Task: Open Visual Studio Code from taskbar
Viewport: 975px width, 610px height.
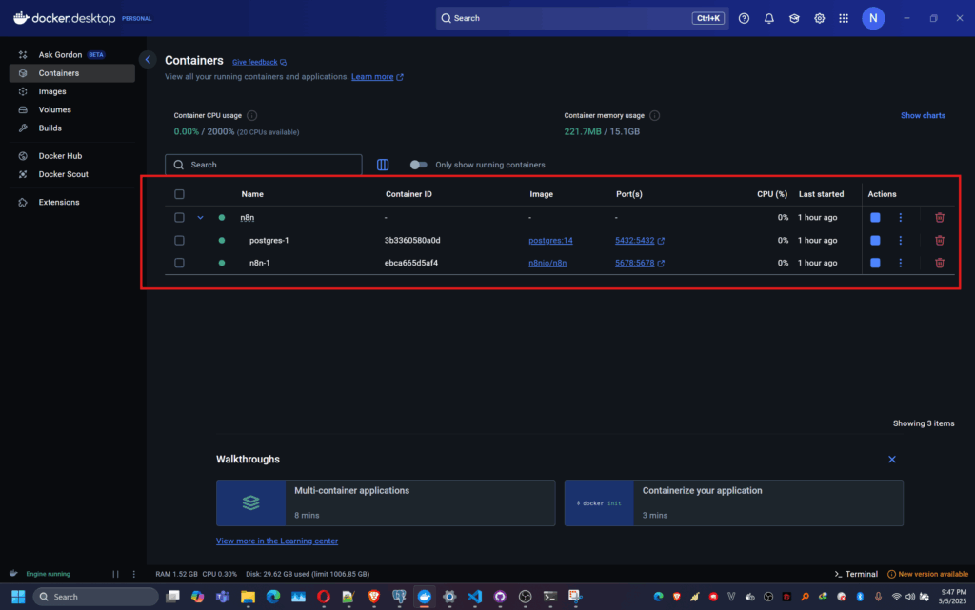Action: click(474, 597)
